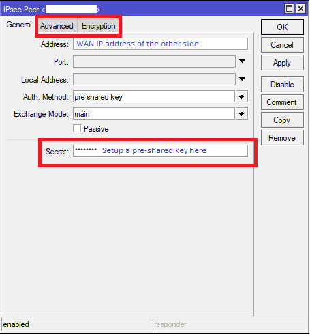Select the Auth. Method text box
The height and width of the screenshot is (336, 310).
pos(154,96)
